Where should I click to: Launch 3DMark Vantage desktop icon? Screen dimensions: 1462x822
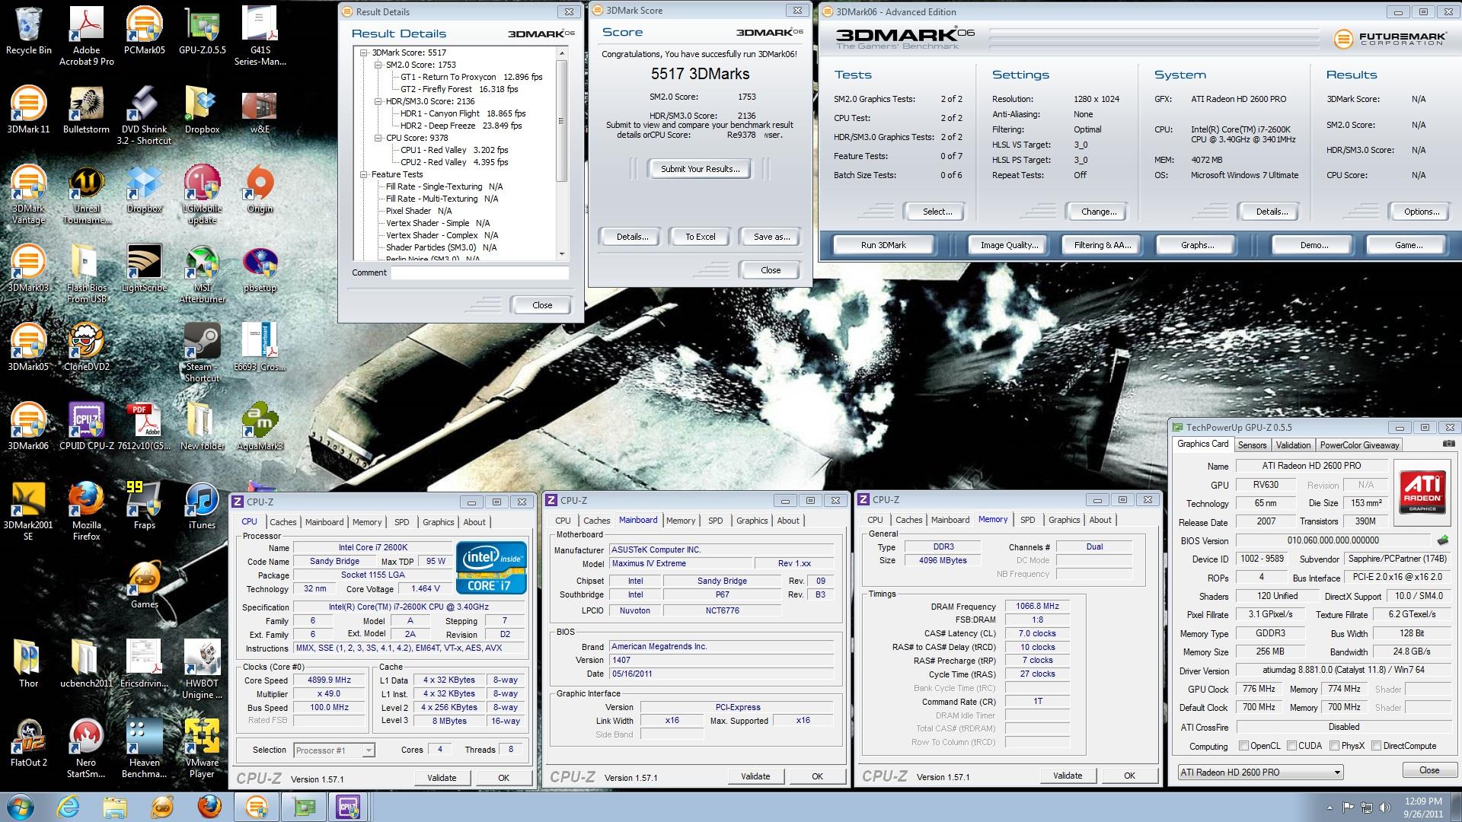28,194
